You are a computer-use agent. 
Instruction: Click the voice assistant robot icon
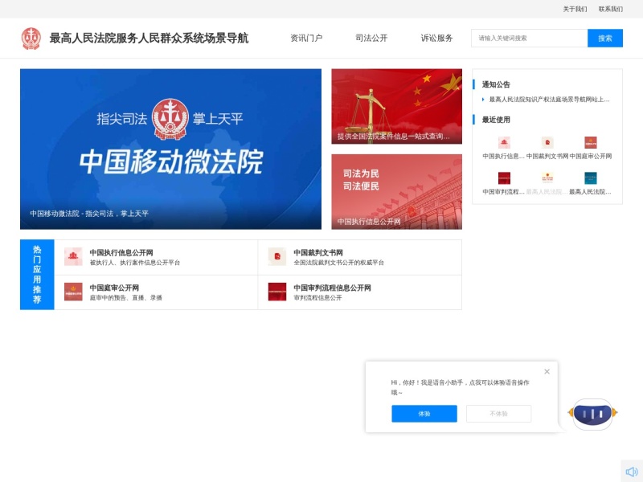pos(592,414)
